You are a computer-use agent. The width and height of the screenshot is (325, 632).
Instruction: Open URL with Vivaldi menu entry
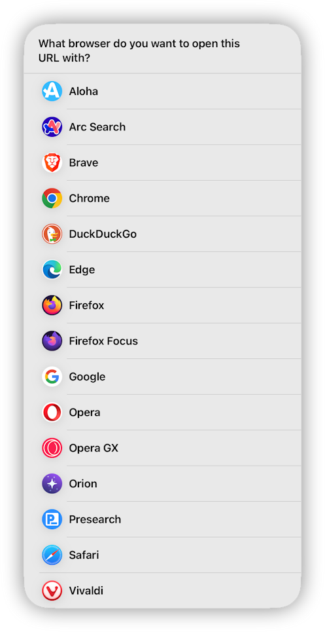pos(162,591)
